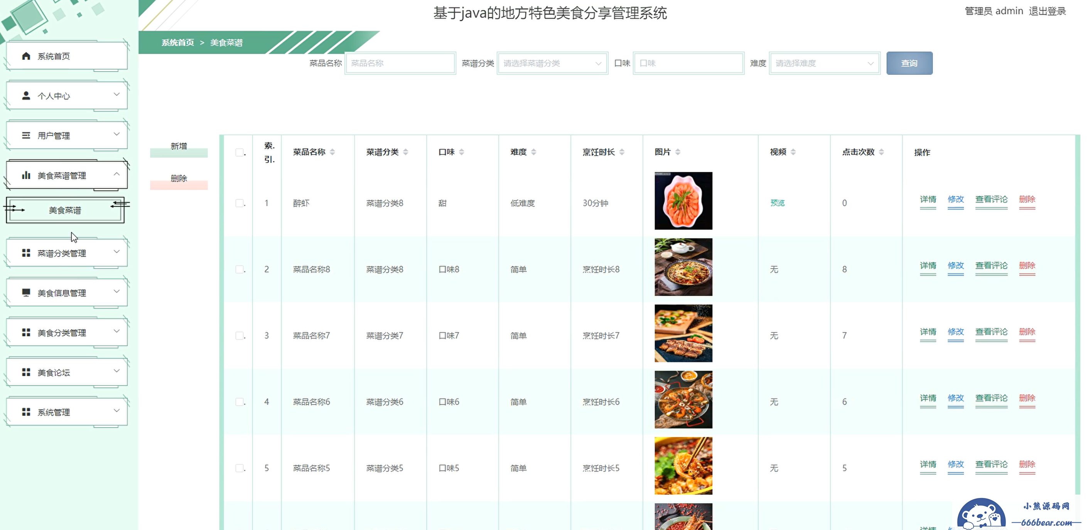The width and height of the screenshot is (1090, 530).
Task: Click the 低难度 difficulty cell
Action: (523, 203)
